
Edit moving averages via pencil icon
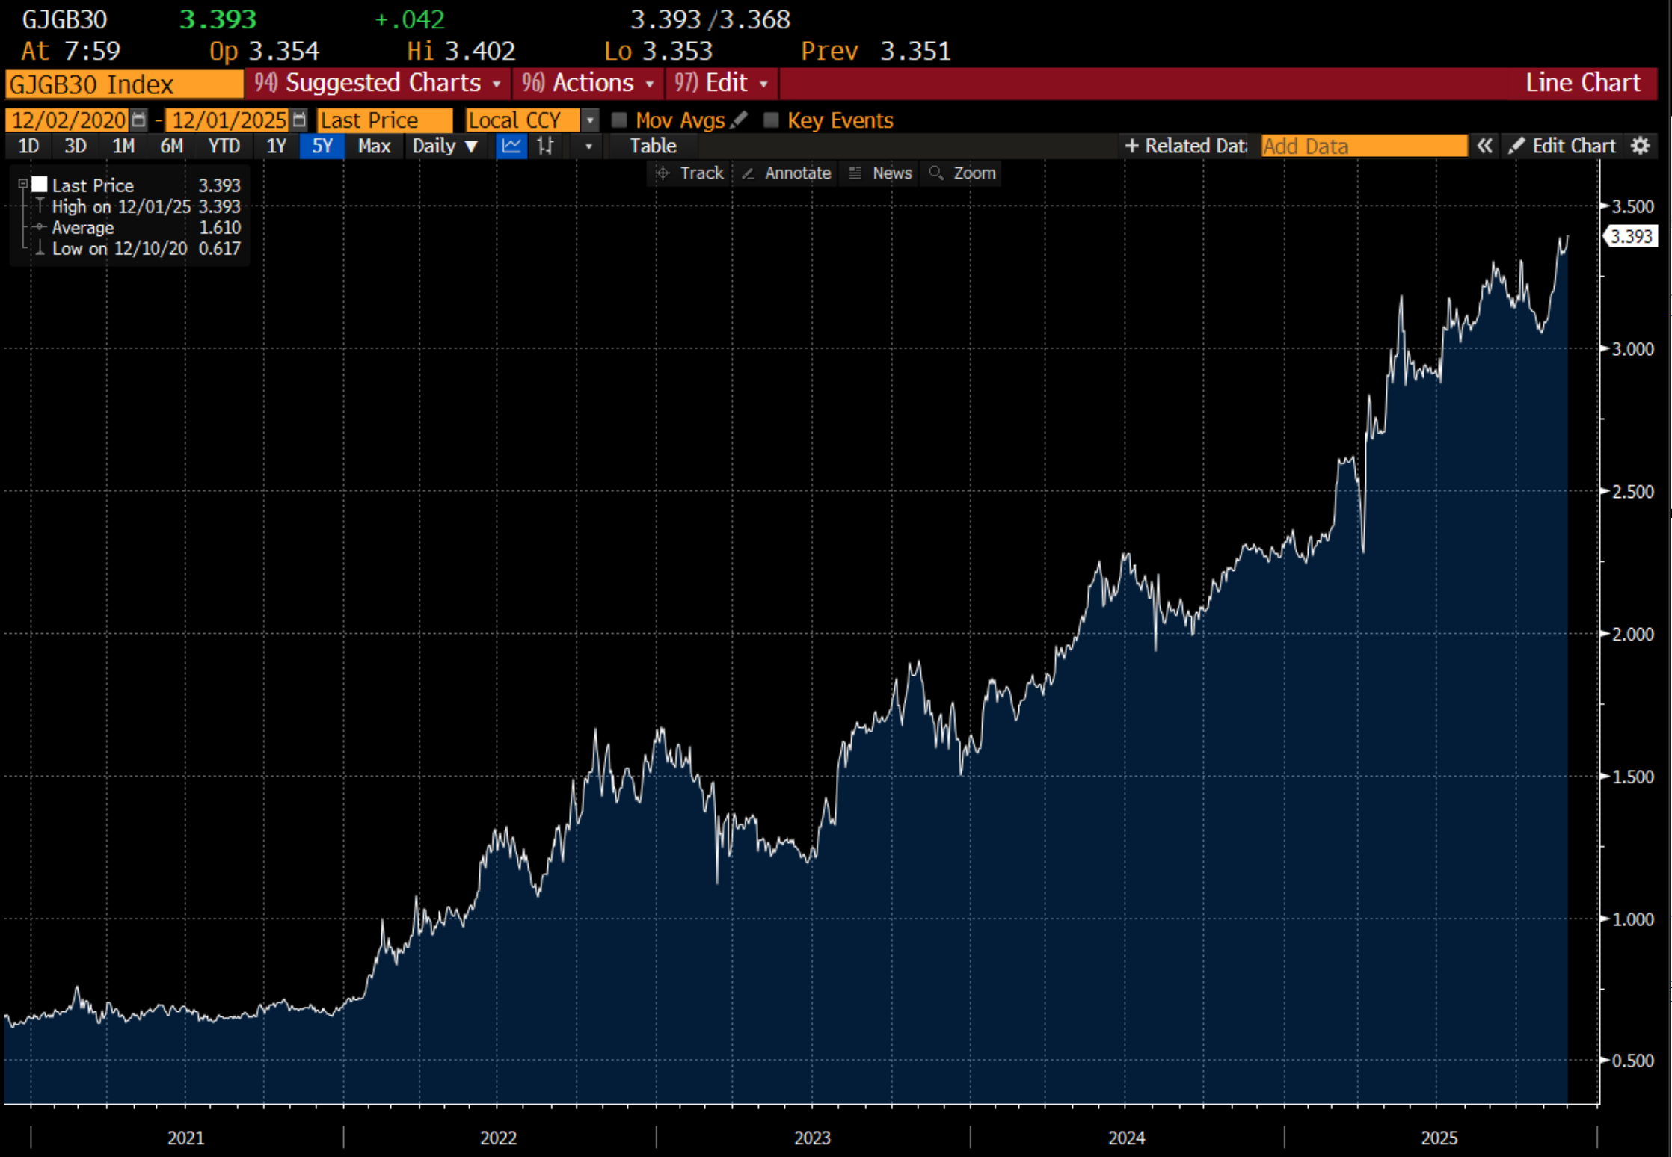(x=739, y=120)
